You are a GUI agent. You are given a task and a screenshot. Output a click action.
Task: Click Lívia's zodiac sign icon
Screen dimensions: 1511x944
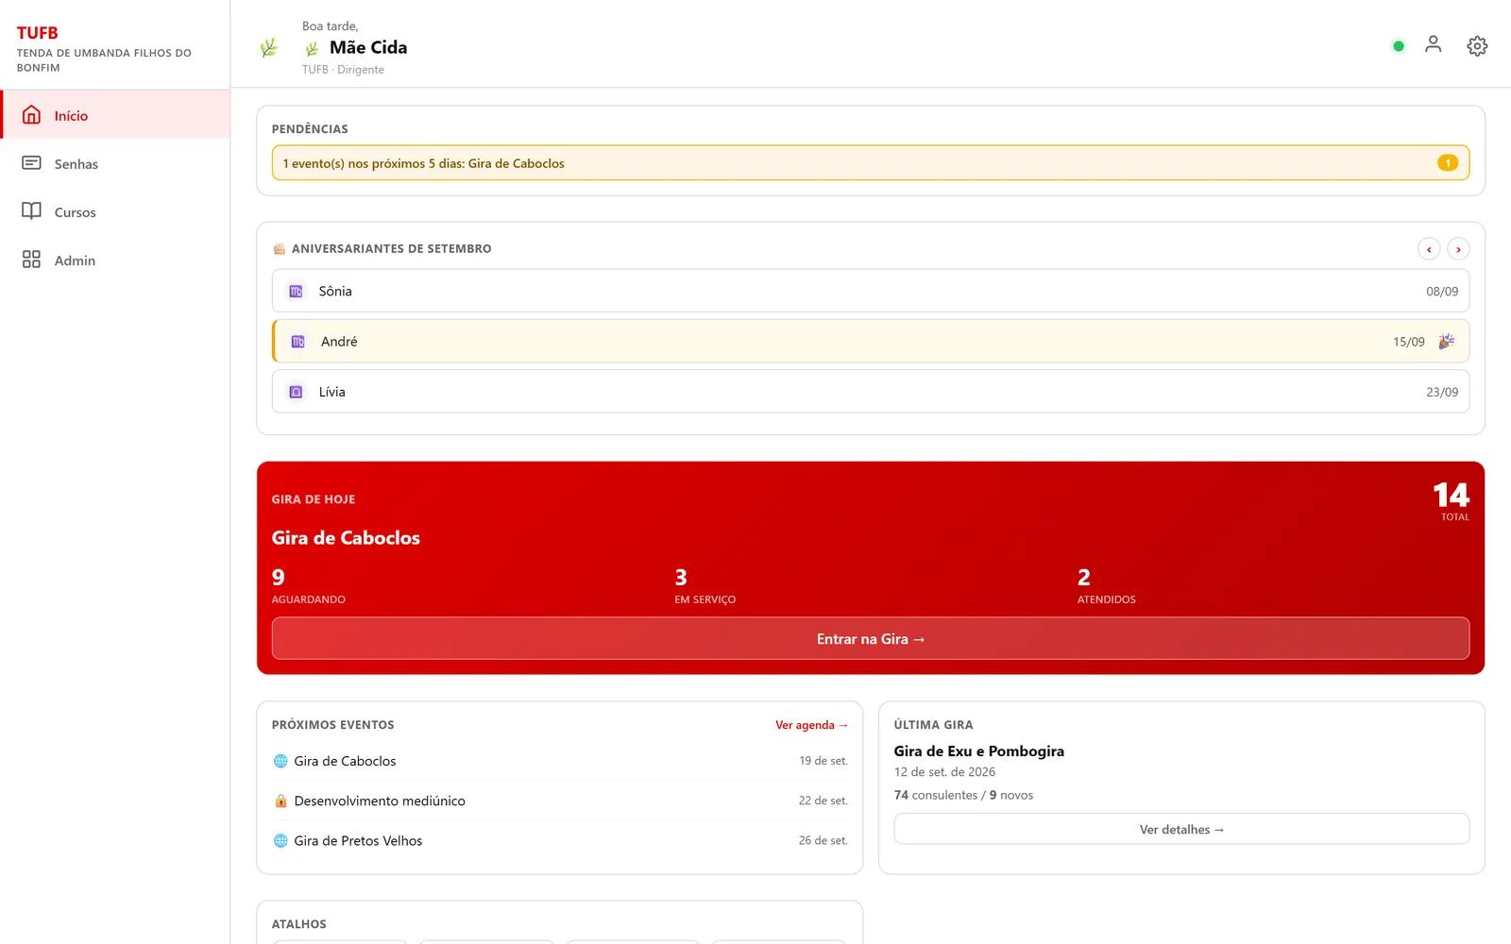pos(296,392)
